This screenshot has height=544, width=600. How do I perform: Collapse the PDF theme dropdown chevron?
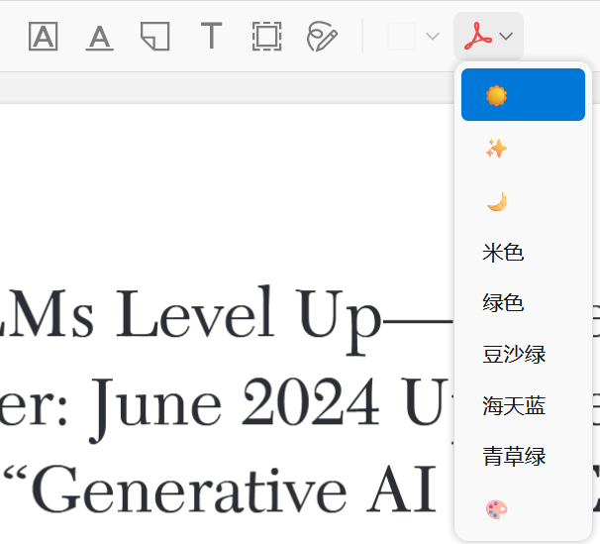click(x=506, y=37)
